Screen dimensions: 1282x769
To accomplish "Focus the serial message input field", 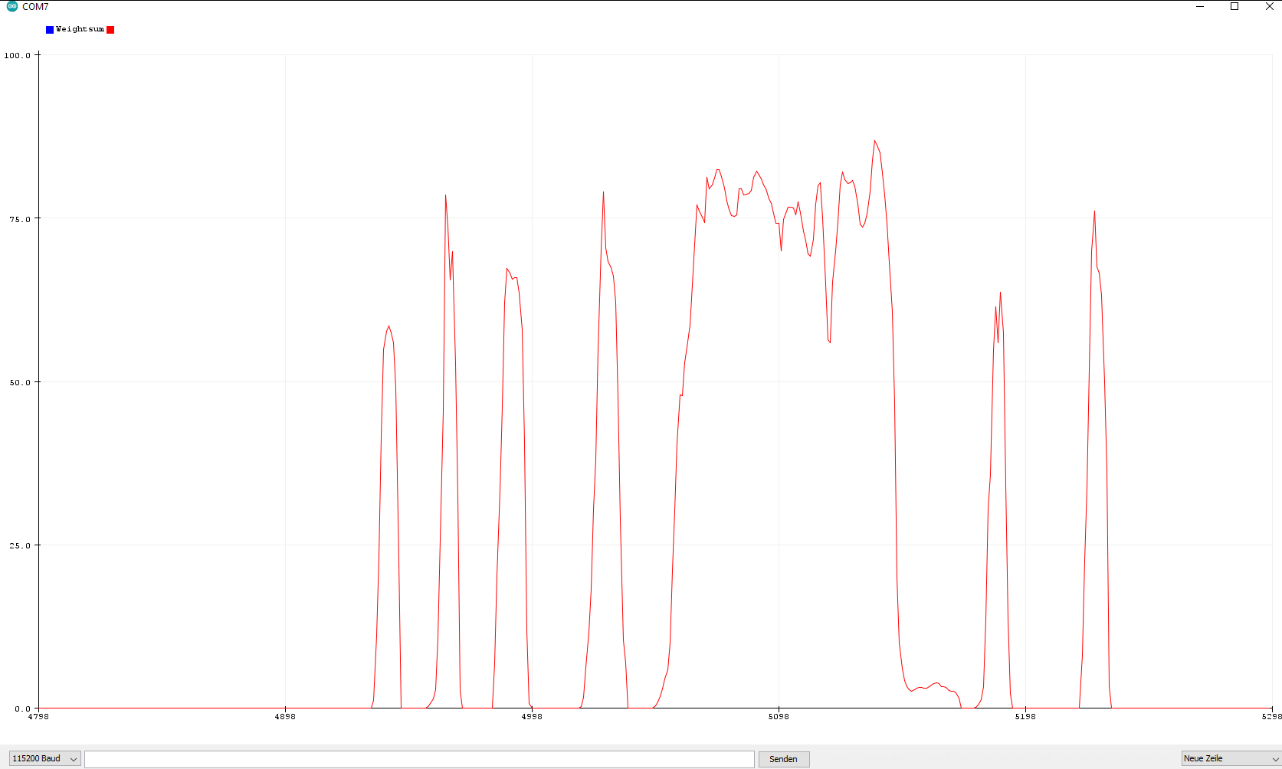I will (419, 758).
